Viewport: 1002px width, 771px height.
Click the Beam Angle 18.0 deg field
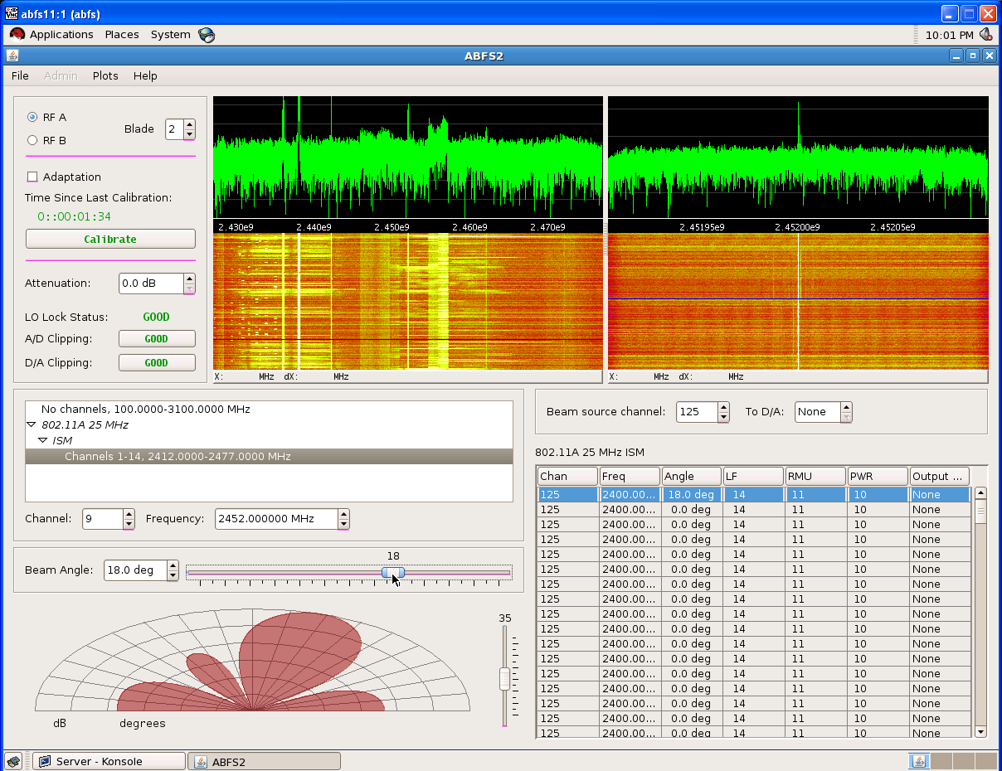[x=135, y=570]
